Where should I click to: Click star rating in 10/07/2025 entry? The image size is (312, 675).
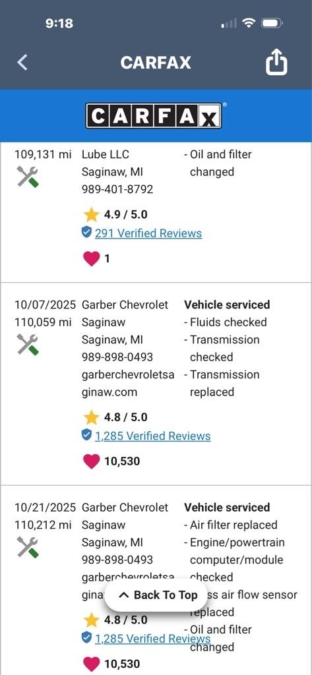coord(115,417)
